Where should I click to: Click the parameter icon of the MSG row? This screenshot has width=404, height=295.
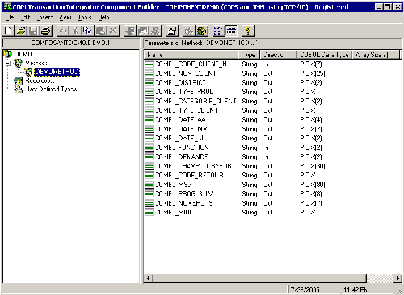click(149, 185)
